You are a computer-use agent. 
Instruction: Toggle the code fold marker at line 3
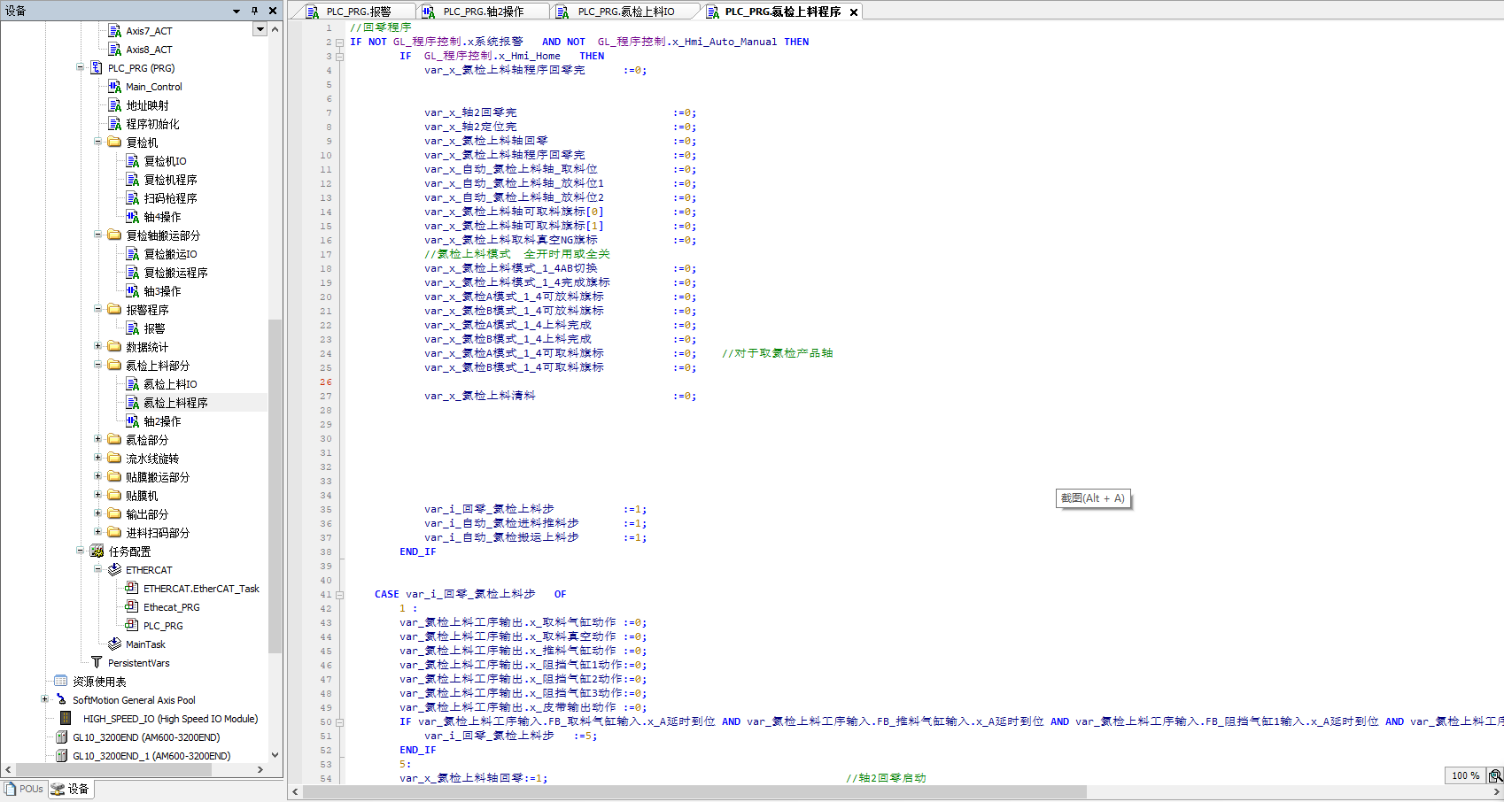tap(339, 57)
